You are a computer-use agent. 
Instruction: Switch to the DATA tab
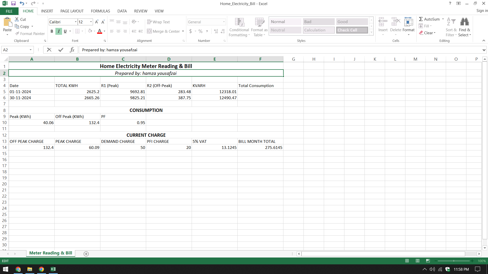(x=122, y=11)
